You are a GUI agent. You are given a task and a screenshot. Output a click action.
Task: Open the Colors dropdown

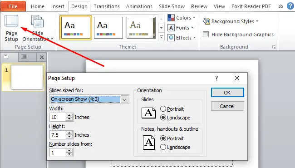point(182,18)
